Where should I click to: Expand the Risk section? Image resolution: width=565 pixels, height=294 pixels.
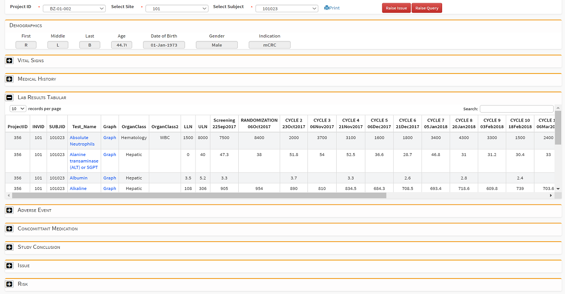click(9, 284)
